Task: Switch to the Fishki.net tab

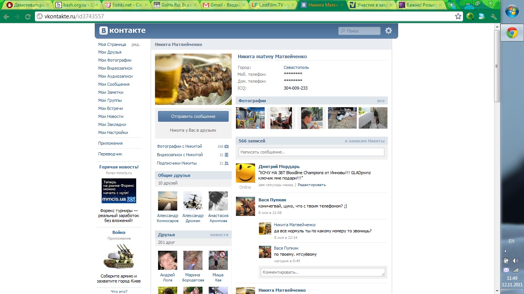Action: click(125, 5)
